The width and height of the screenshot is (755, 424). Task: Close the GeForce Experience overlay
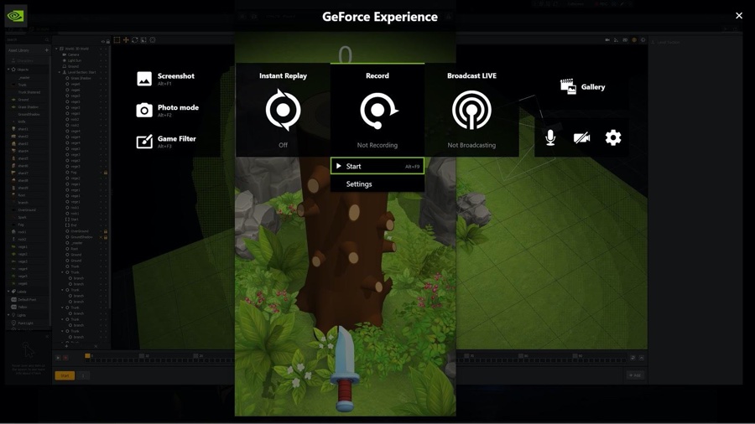(738, 16)
